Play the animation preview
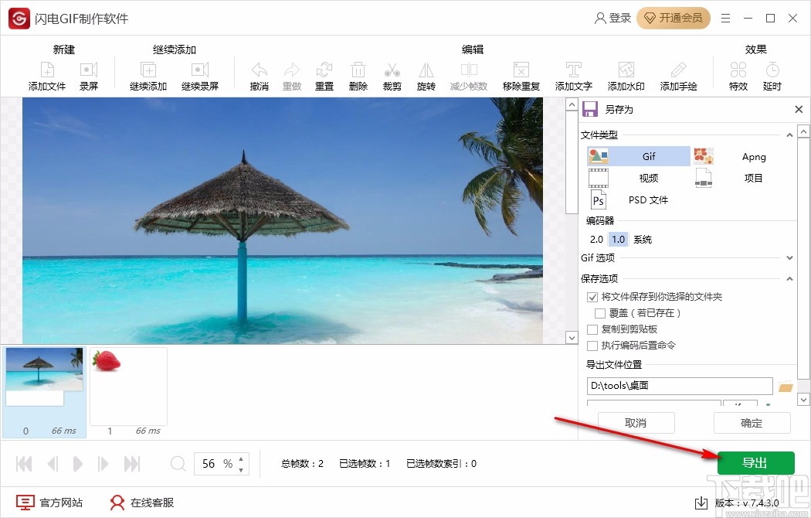The height and width of the screenshot is (518, 811). [x=77, y=464]
